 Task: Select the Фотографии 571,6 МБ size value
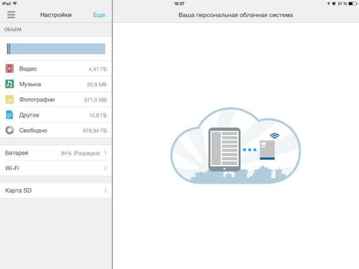(x=95, y=100)
